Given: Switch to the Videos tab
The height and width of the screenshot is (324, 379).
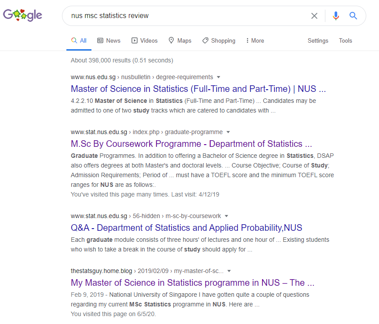Looking at the screenshot, I should point(145,40).
